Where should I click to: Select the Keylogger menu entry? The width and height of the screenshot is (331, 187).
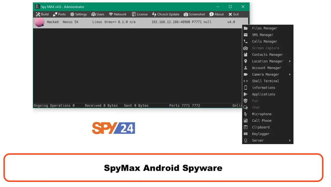pos(268,134)
